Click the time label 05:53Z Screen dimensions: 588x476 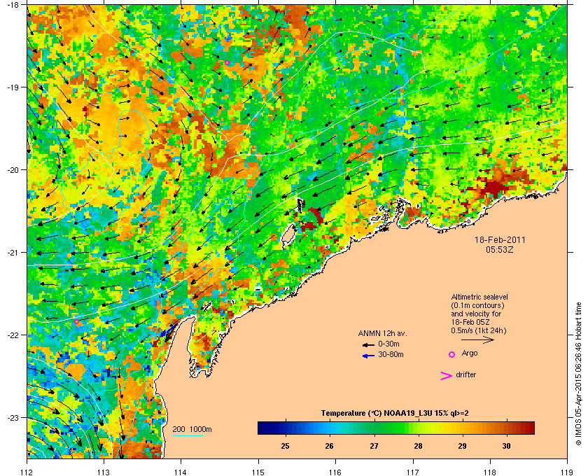point(500,249)
